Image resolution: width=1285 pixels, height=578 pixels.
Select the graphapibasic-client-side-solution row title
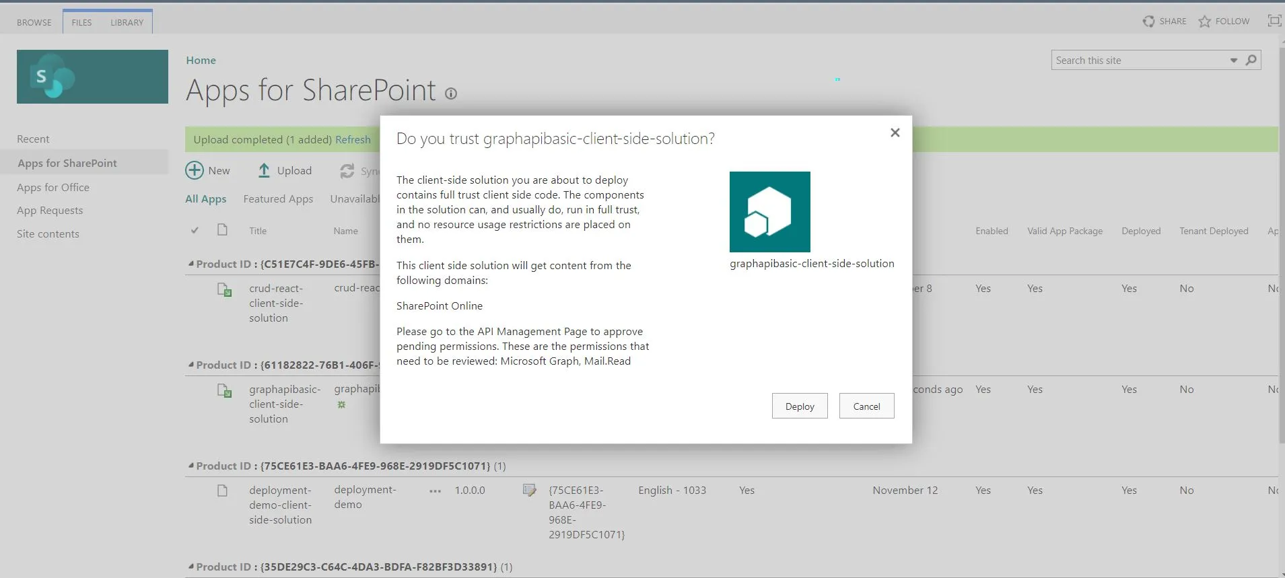click(x=285, y=404)
